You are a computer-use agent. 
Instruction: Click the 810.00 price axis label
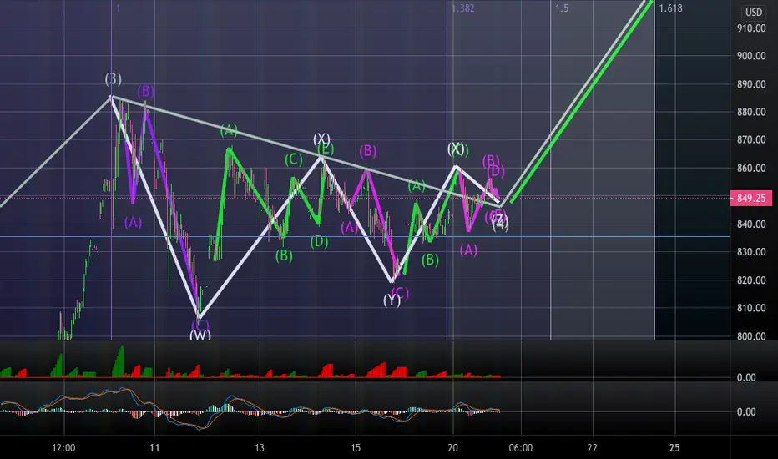(x=751, y=308)
